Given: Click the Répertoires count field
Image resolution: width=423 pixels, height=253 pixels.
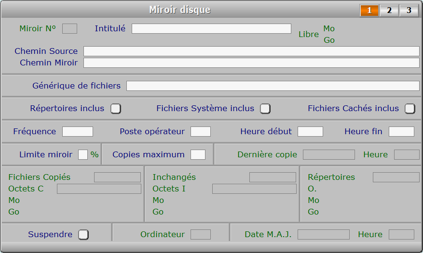Looking at the screenshot, I should coord(396,177).
